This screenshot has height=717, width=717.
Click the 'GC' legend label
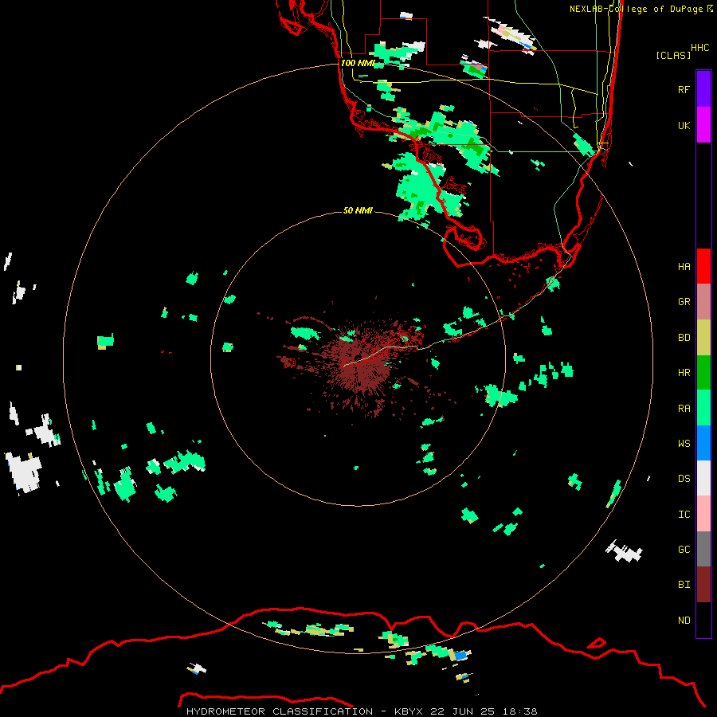(684, 550)
